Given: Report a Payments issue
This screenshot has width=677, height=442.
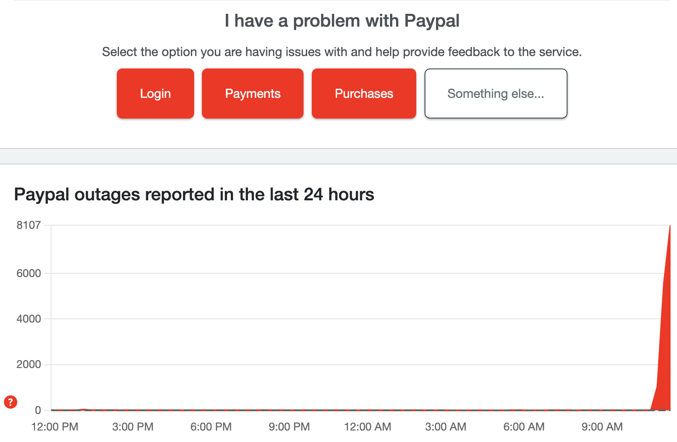Looking at the screenshot, I should coord(252,93).
